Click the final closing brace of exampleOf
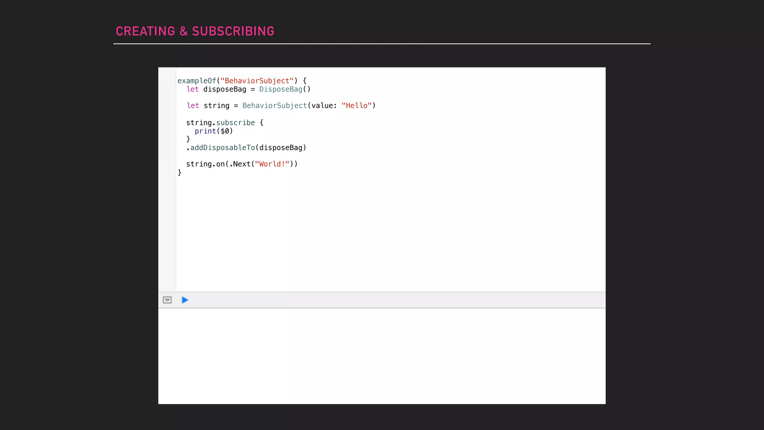This screenshot has width=764, height=430. point(179,172)
